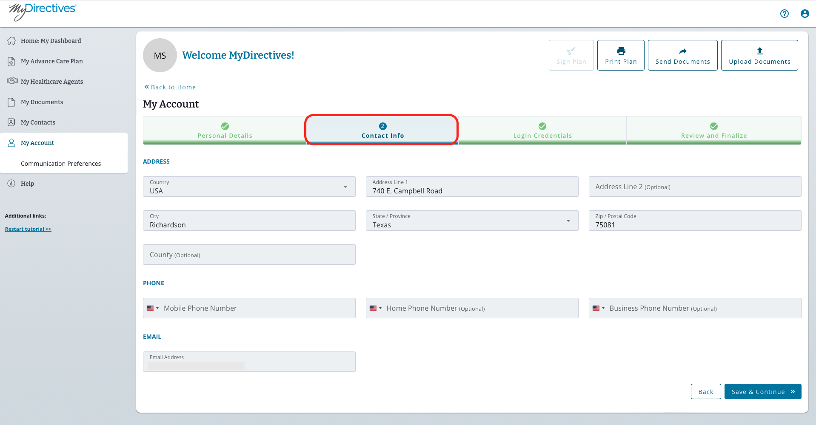Viewport: 816px width, 425px height.
Task: Click the disabled Sign Plan button
Action: 571,55
